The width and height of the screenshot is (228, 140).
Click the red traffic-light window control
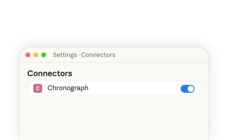[28, 55]
